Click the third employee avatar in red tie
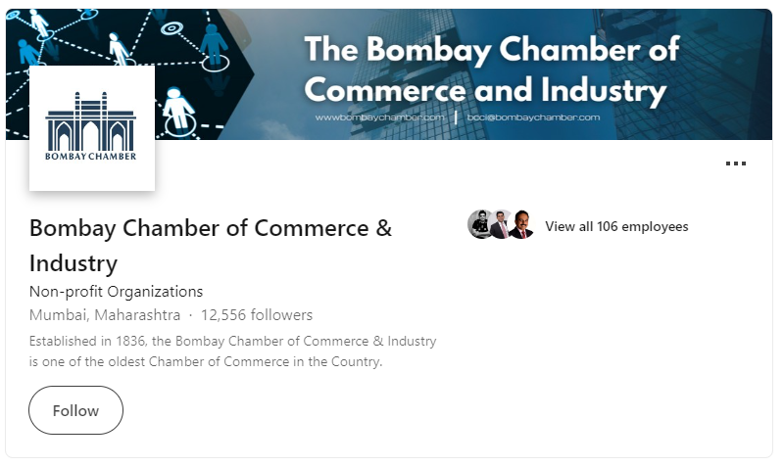 click(521, 224)
